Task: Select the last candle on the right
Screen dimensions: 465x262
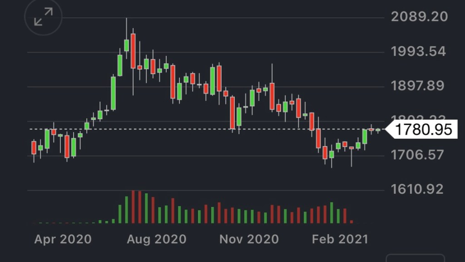Action: click(x=378, y=130)
